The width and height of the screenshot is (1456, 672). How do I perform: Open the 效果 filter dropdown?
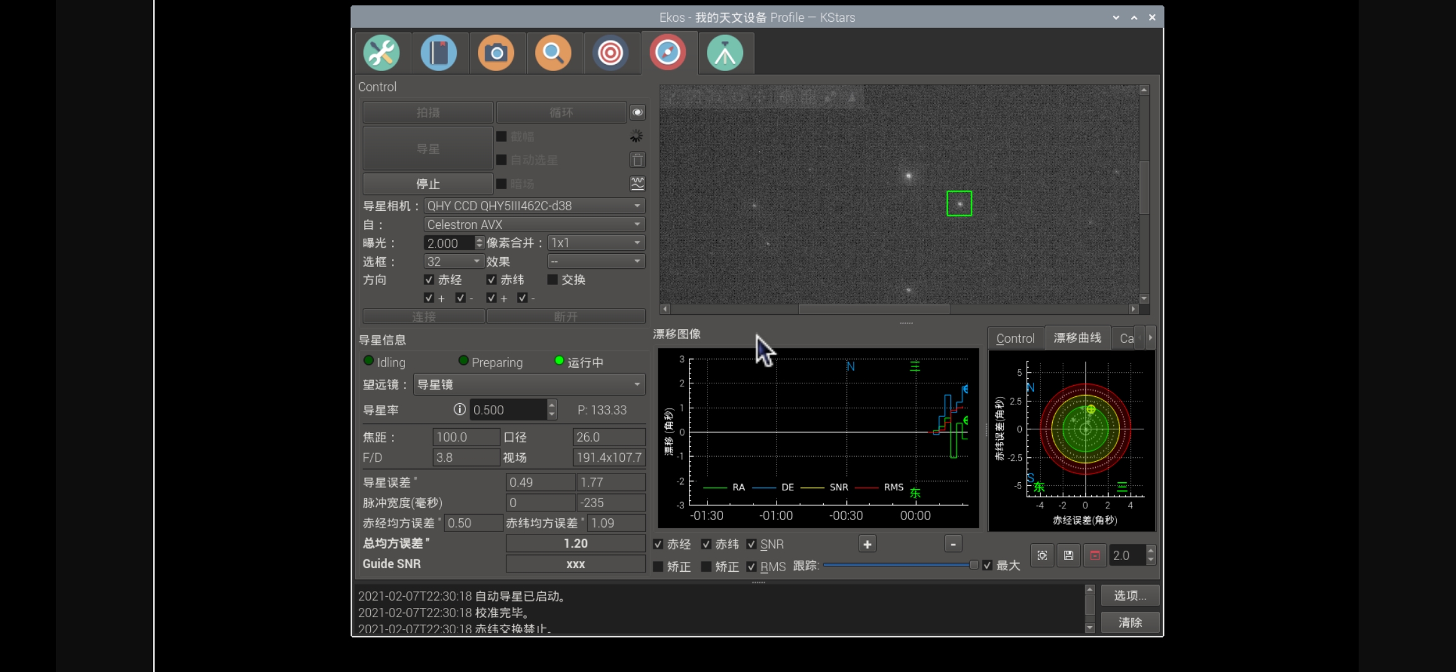(596, 261)
